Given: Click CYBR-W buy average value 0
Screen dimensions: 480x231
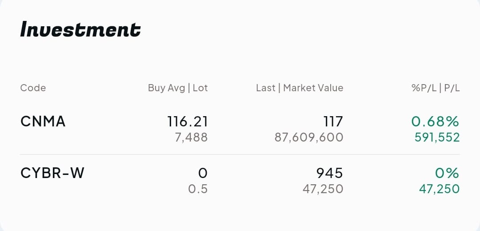Looking at the screenshot, I should (x=203, y=173).
